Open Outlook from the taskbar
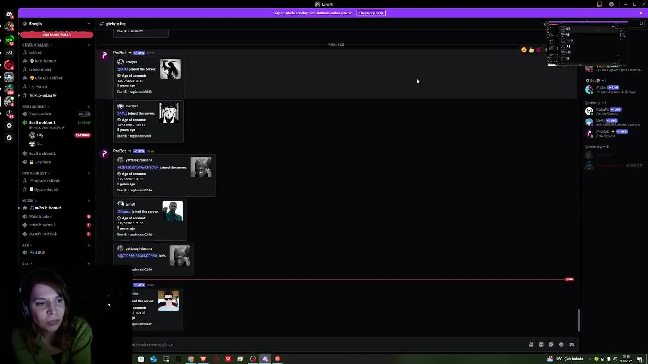 click(x=153, y=359)
